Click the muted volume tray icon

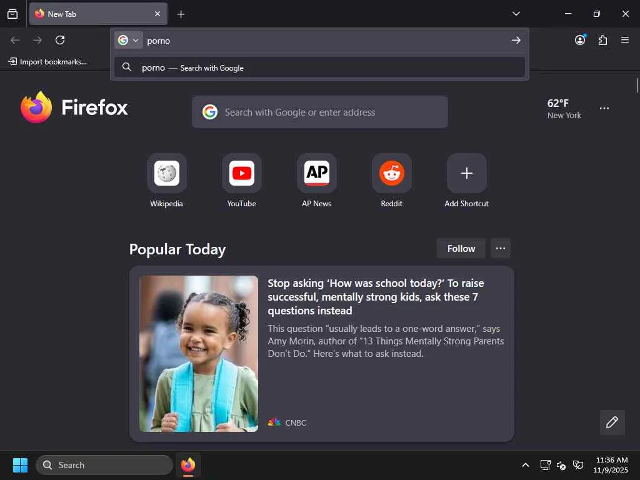point(561,465)
